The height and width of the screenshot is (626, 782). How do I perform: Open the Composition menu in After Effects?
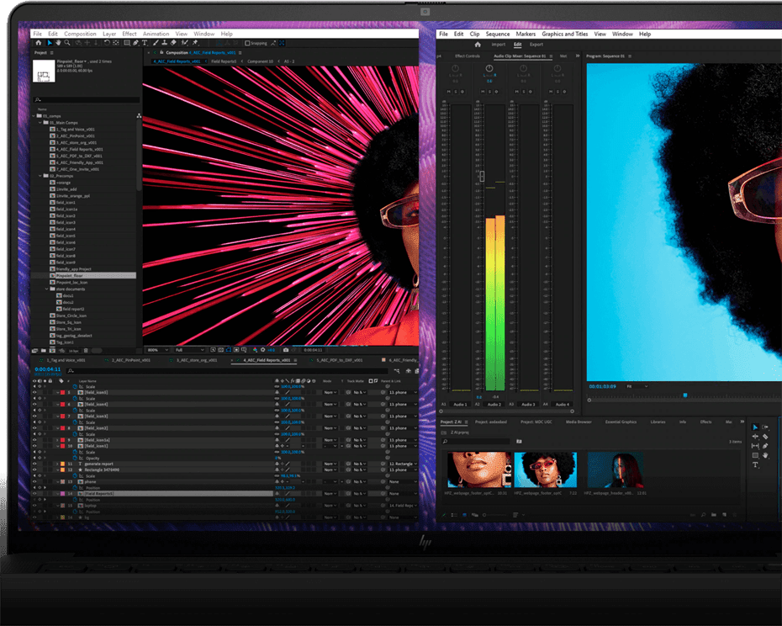pos(80,34)
